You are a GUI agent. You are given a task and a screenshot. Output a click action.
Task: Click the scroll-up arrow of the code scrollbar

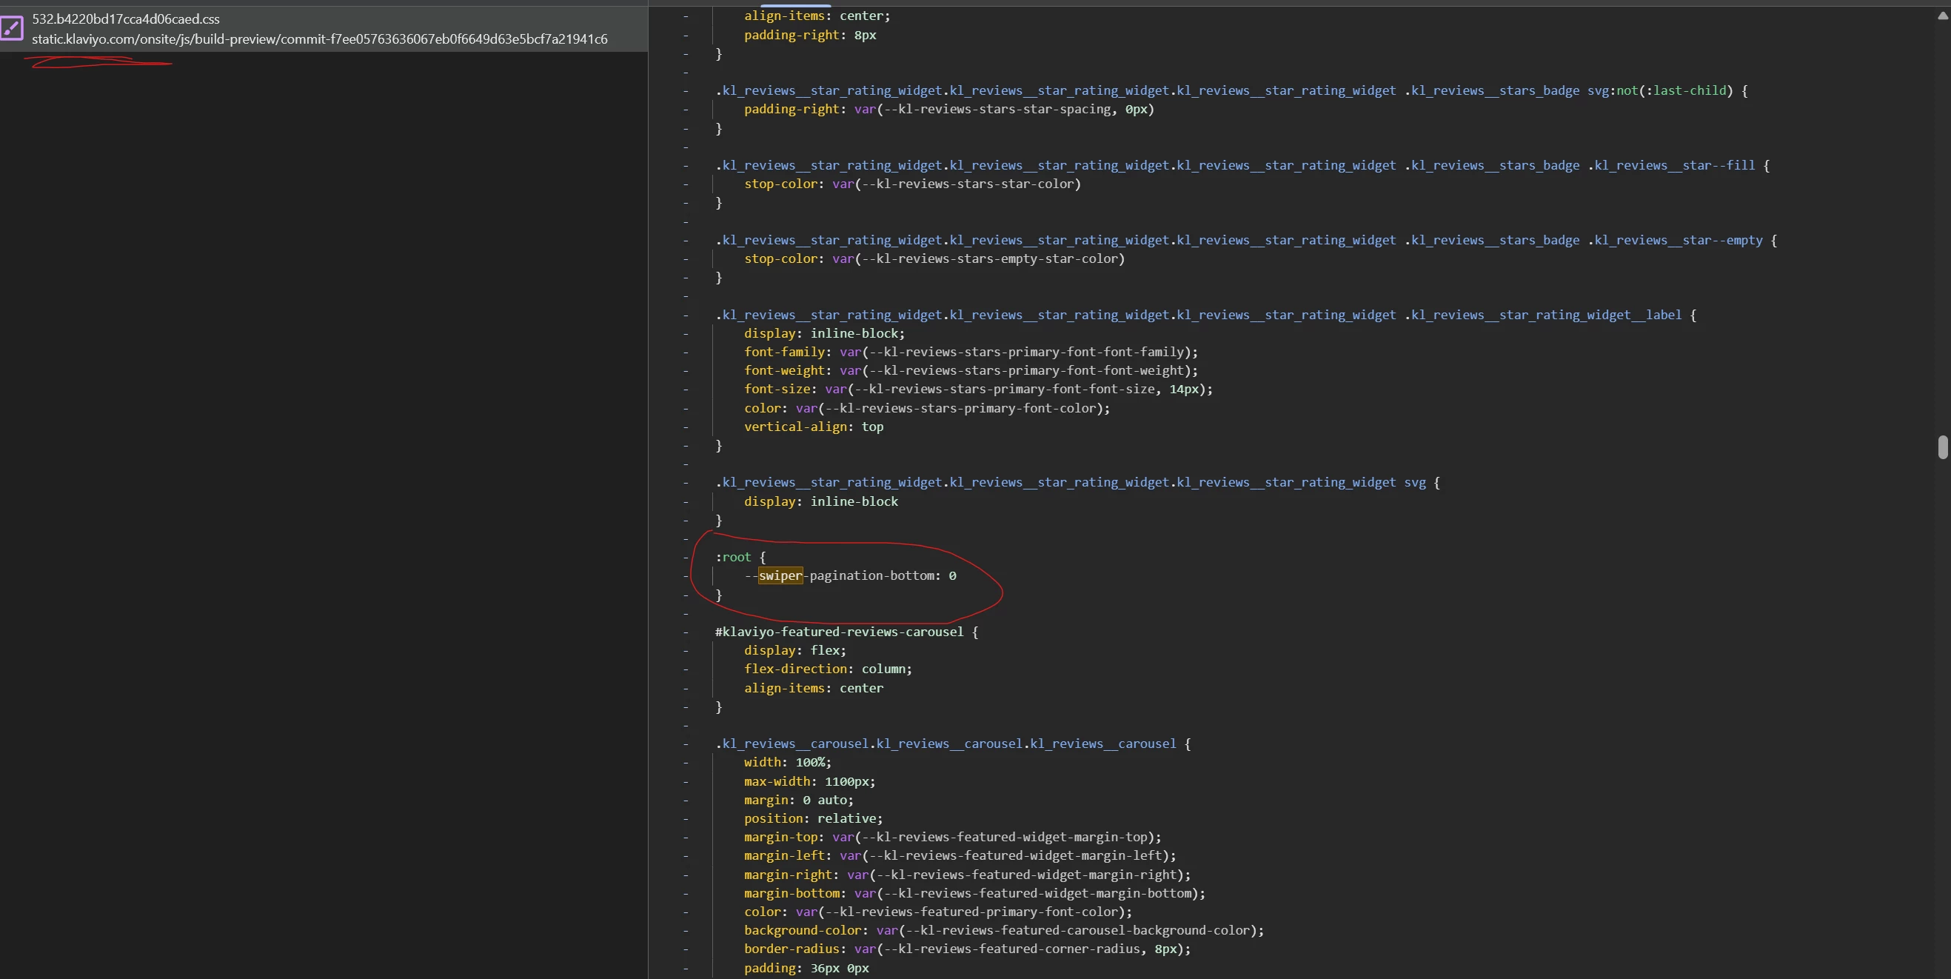[1943, 15]
